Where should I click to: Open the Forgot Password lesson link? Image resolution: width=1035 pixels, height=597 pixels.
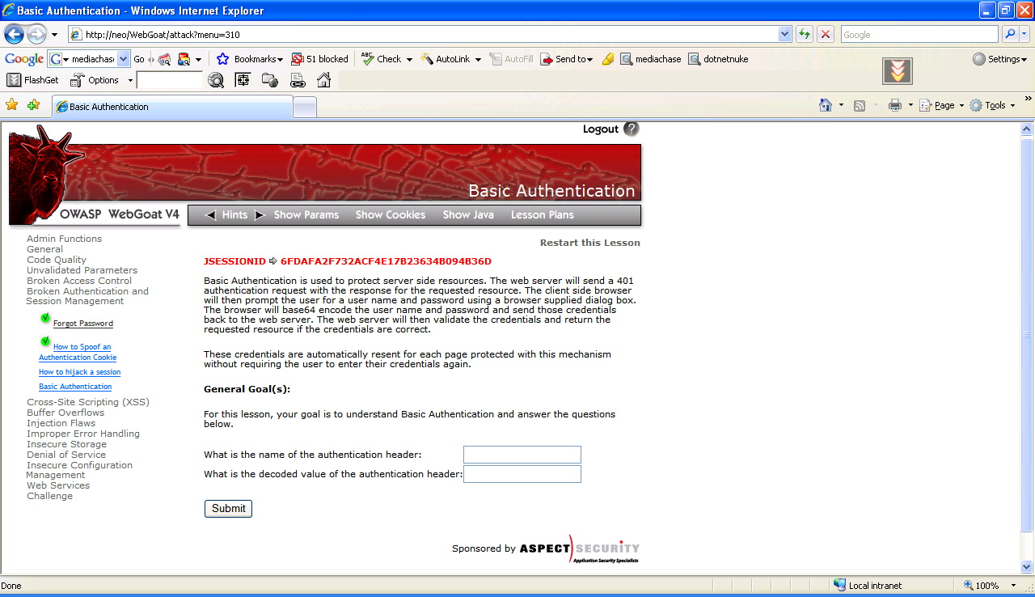coord(82,324)
